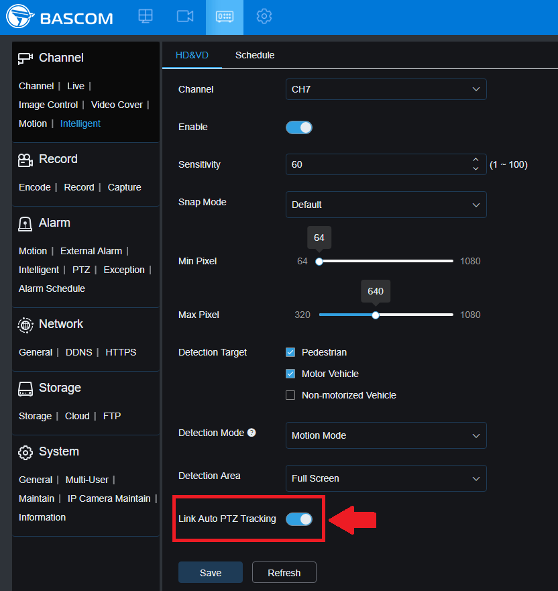Click the Alarm section siren icon
This screenshot has width=558, height=591.
pyautogui.click(x=25, y=224)
